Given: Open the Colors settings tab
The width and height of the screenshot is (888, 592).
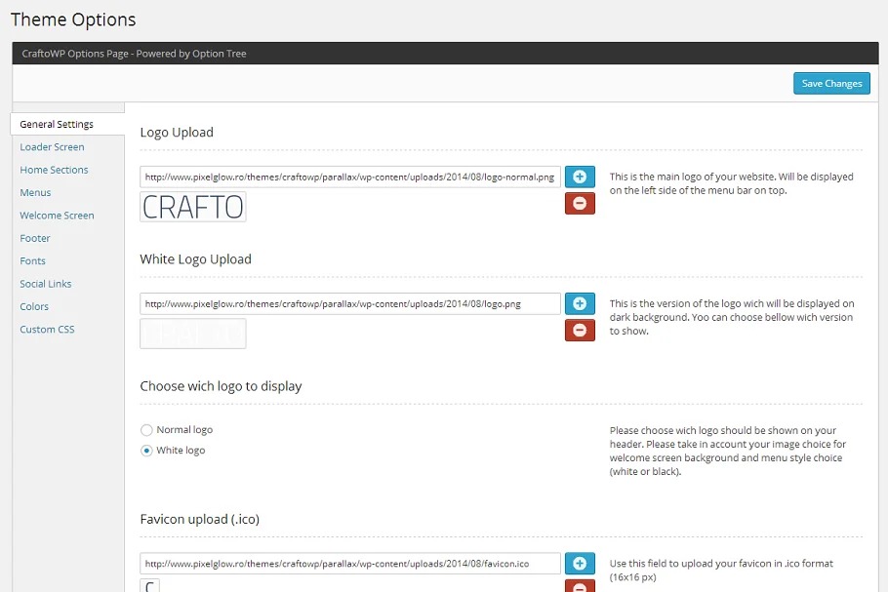Looking at the screenshot, I should pyautogui.click(x=34, y=306).
